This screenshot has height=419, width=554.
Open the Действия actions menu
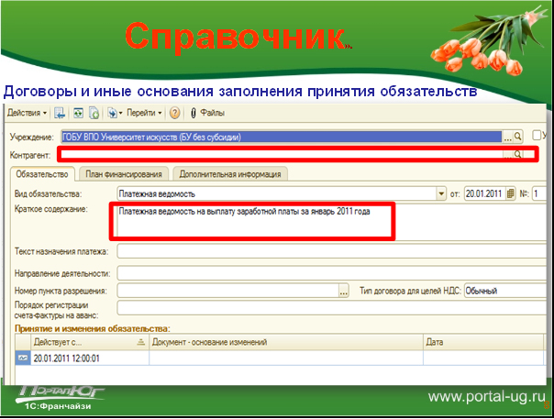click(28, 113)
